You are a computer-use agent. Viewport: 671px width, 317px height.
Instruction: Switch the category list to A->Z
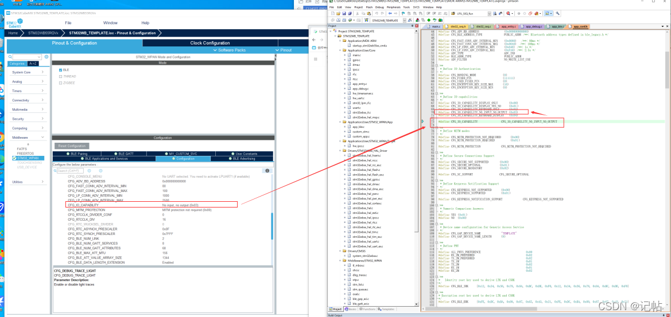pyautogui.click(x=33, y=64)
